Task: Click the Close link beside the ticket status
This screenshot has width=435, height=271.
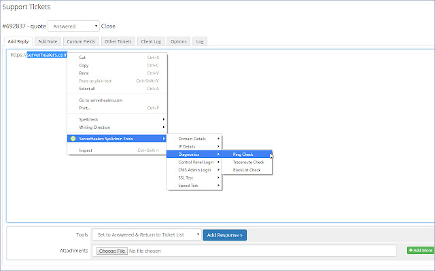Action: tap(108, 26)
